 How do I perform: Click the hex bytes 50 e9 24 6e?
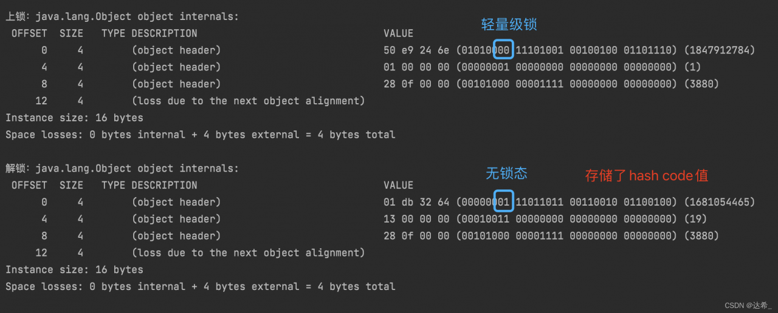pyautogui.click(x=416, y=50)
